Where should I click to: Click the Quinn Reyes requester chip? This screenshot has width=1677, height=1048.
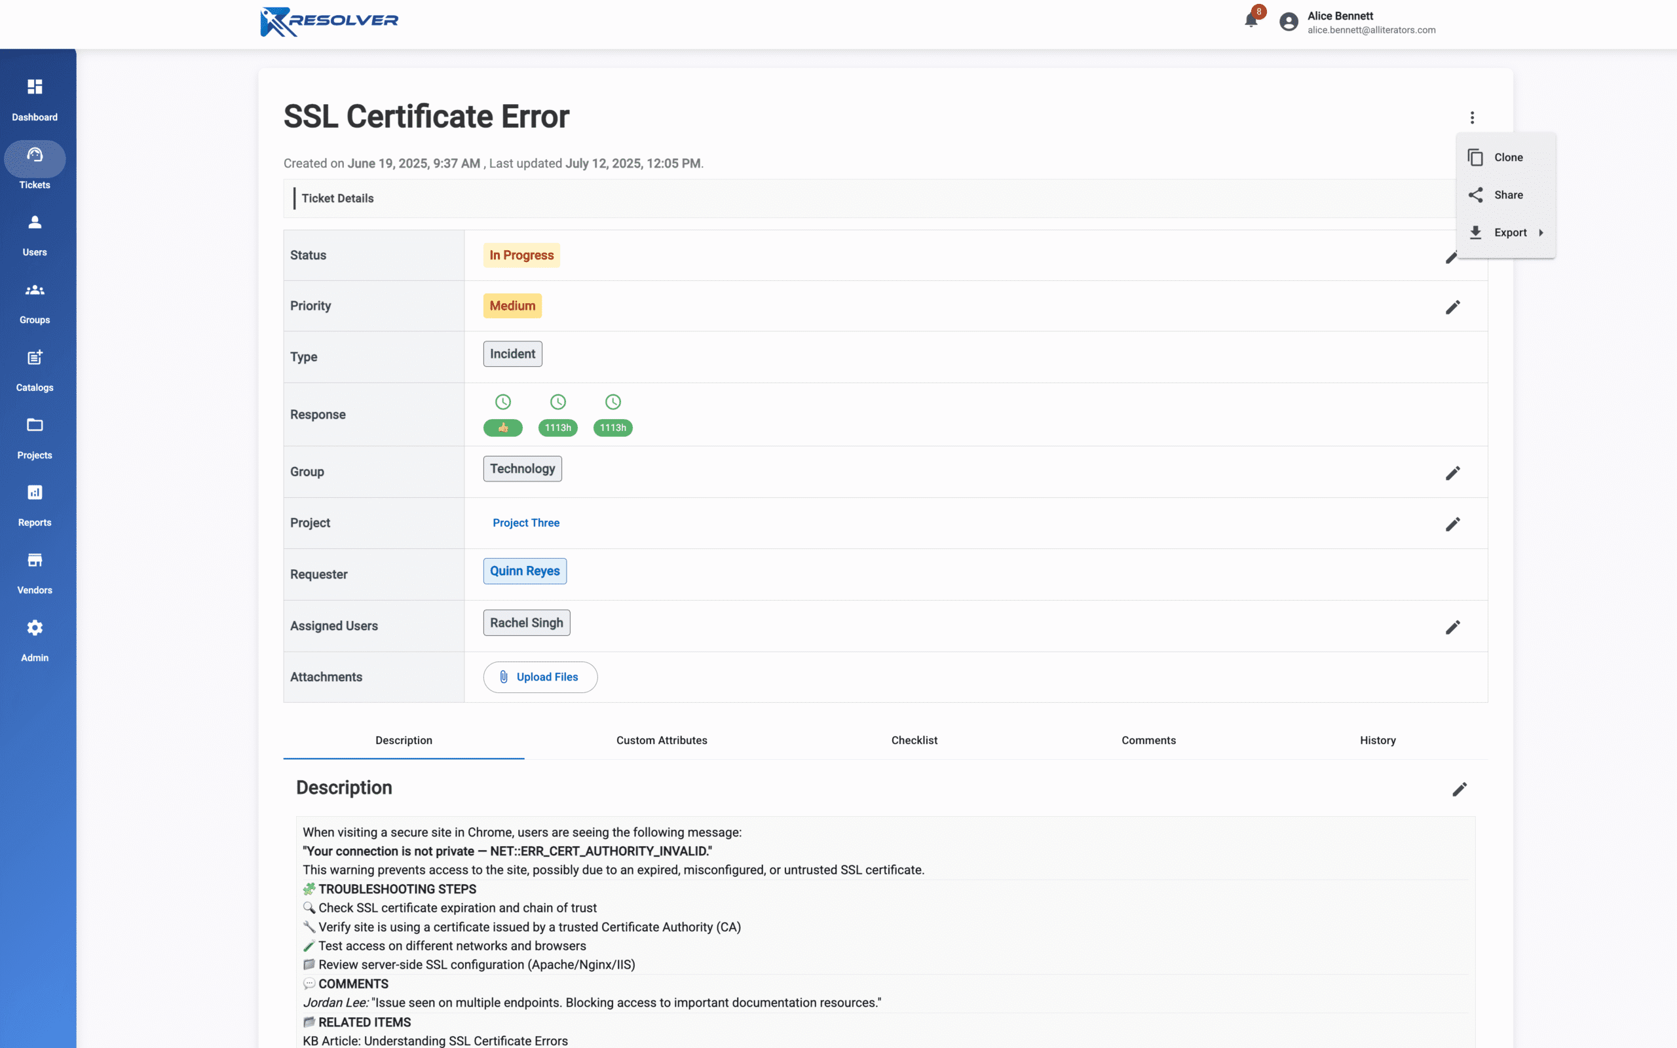(525, 571)
